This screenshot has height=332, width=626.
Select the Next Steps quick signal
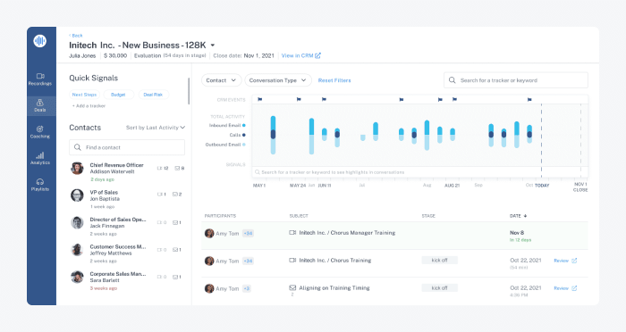point(84,95)
